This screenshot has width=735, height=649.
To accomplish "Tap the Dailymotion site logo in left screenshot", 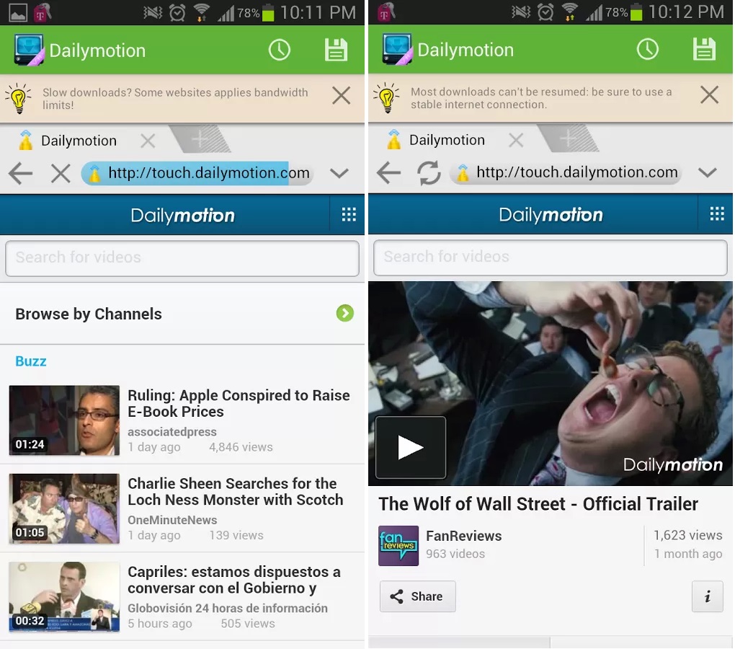I will point(182,216).
